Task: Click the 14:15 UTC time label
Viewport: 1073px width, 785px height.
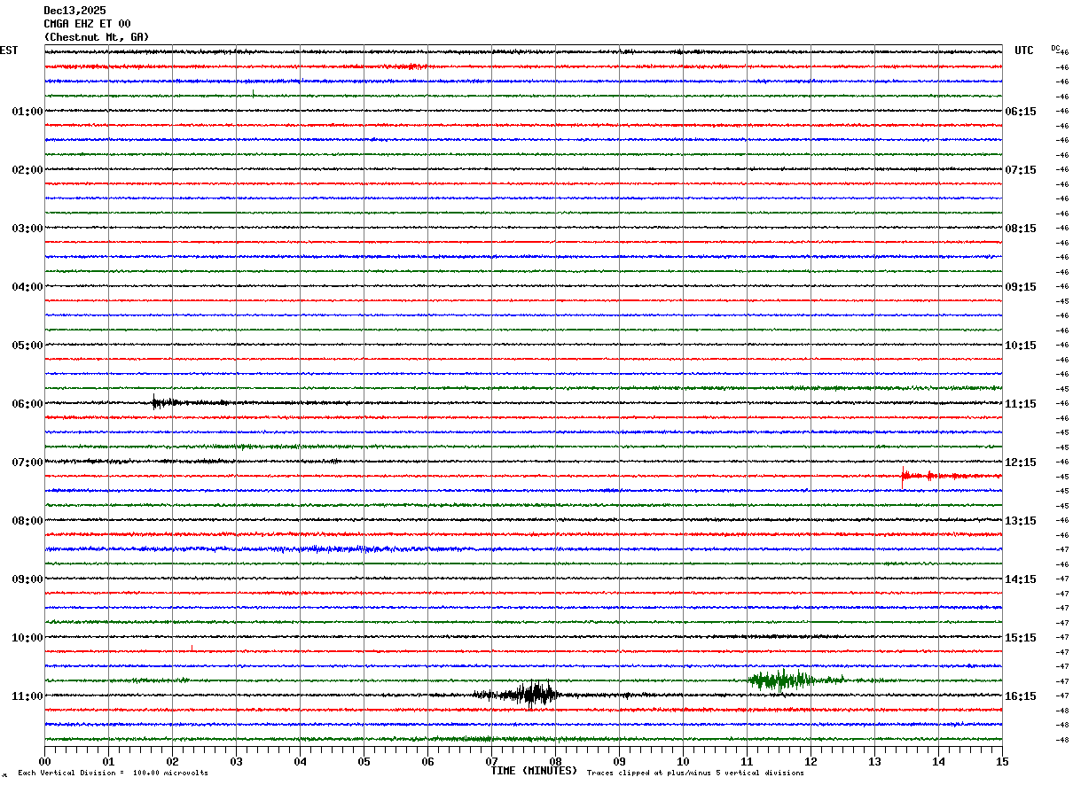Action: [1021, 579]
